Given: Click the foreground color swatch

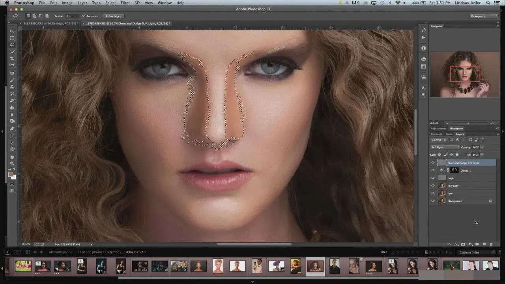Looking at the screenshot, I should [x=11, y=174].
